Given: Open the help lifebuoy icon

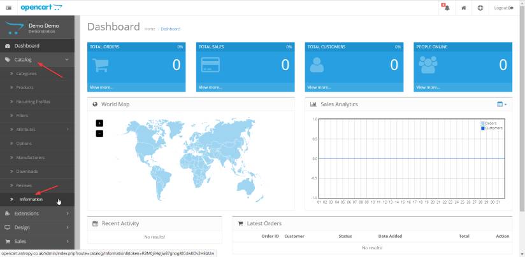Looking at the screenshot, I should (x=480, y=8).
